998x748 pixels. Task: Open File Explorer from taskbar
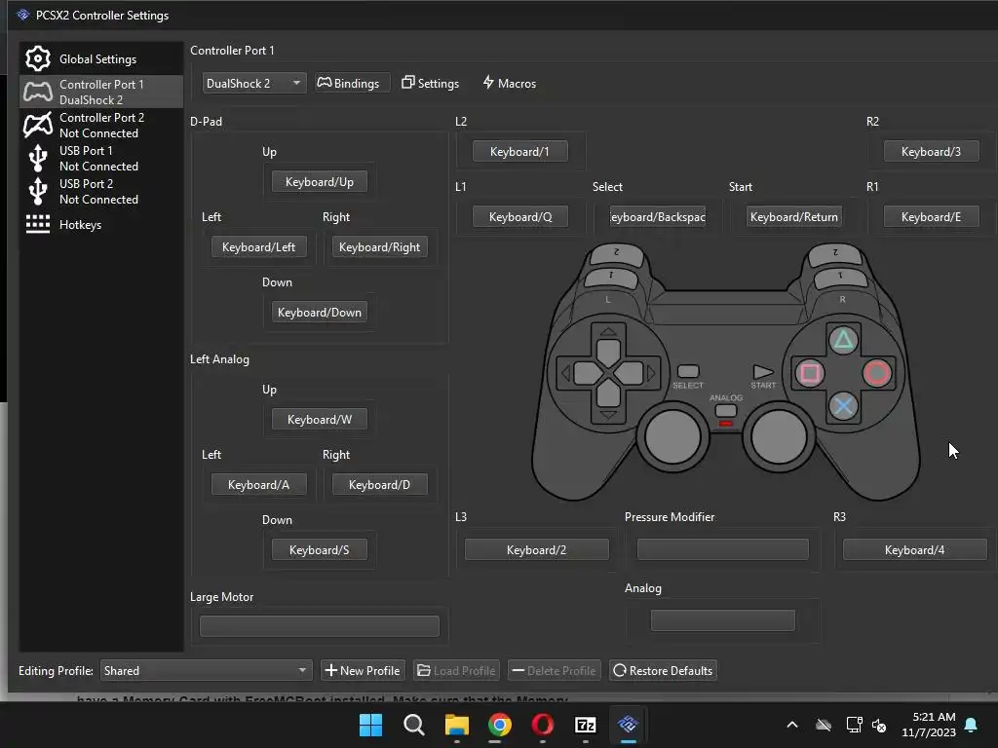pos(456,725)
